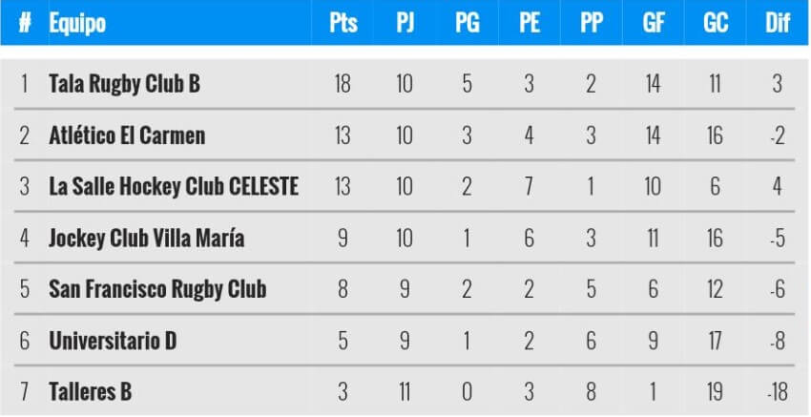Click La Salle's goal difference value 4
811x417 pixels.
click(x=778, y=186)
